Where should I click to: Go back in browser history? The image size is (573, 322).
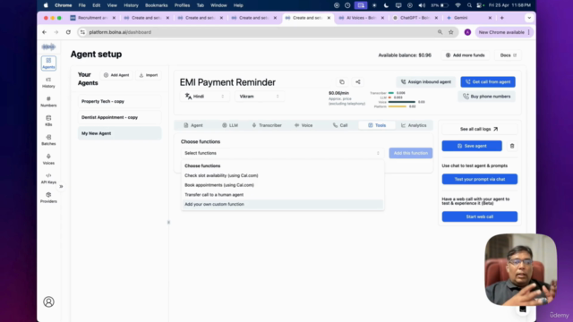(44, 32)
